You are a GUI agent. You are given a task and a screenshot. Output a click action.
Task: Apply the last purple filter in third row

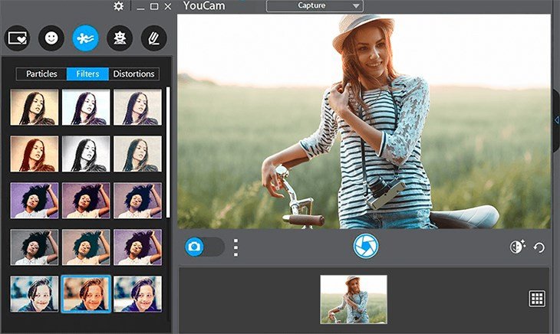tap(137, 201)
